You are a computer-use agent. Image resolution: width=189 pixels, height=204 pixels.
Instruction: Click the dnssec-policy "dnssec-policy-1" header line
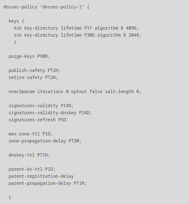pos(46,7)
